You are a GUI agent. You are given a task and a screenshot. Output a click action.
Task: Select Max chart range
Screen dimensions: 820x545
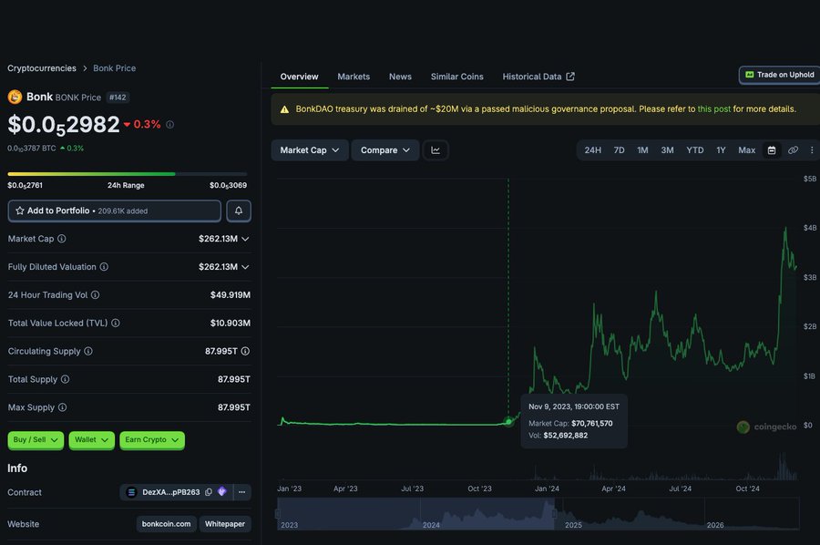(x=747, y=150)
